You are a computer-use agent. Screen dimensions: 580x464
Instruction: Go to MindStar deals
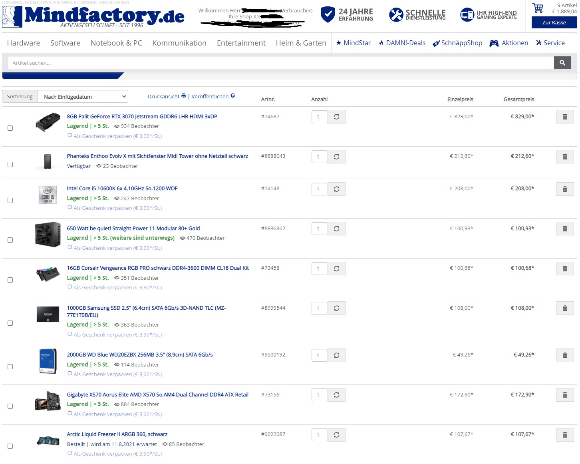353,43
